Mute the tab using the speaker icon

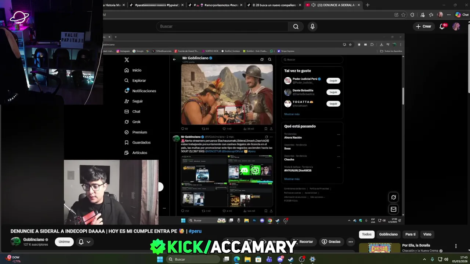click(x=313, y=5)
